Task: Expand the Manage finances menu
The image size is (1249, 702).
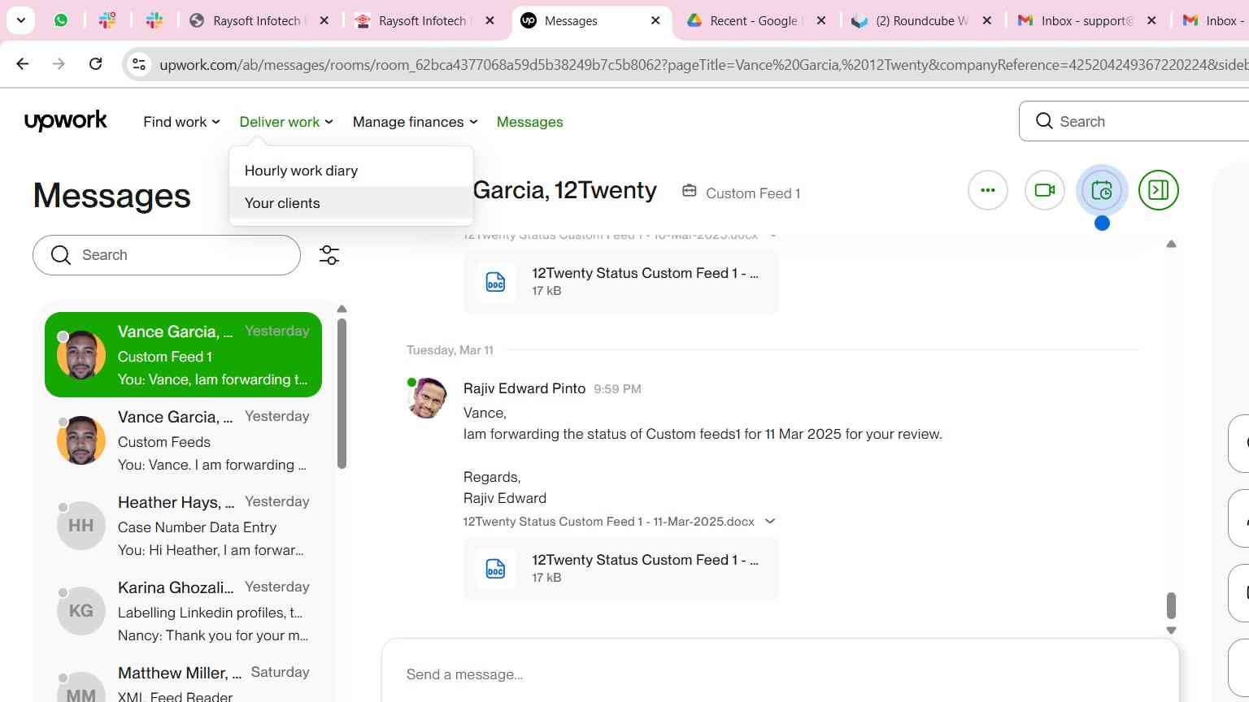Action: click(415, 122)
